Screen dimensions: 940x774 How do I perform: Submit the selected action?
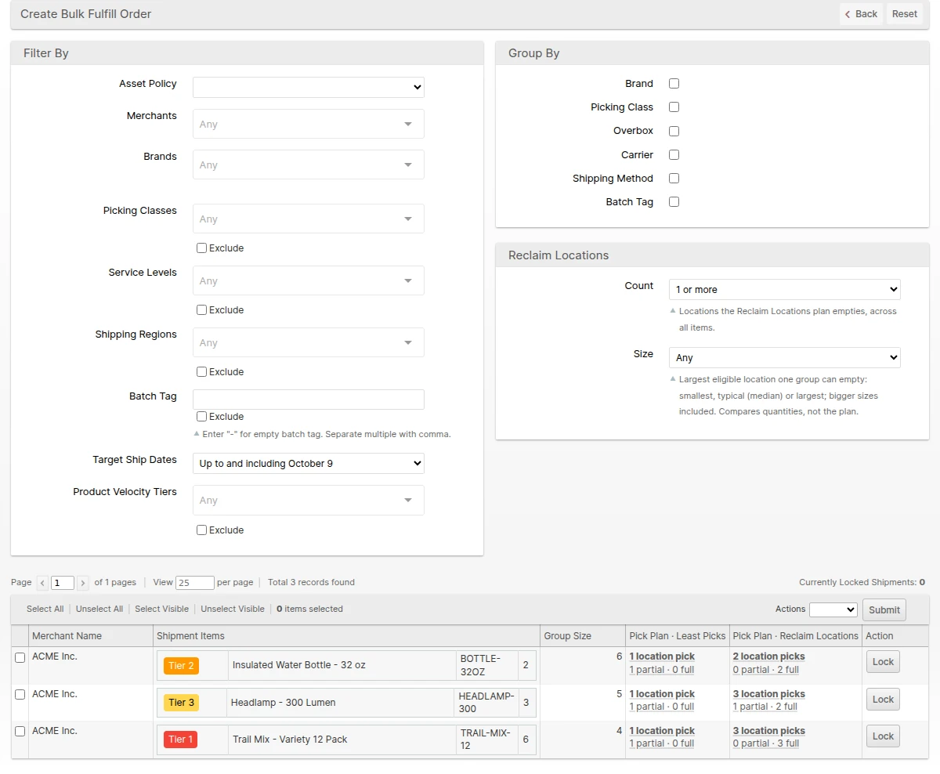click(884, 610)
